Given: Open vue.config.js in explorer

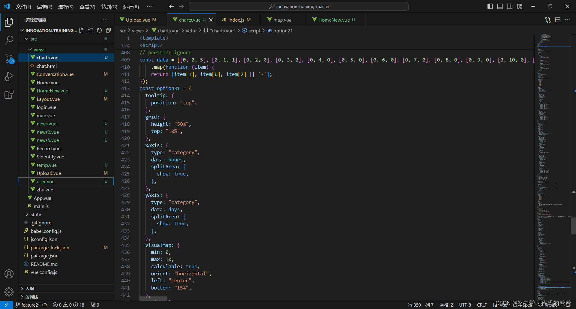Looking at the screenshot, I should coord(66,272).
